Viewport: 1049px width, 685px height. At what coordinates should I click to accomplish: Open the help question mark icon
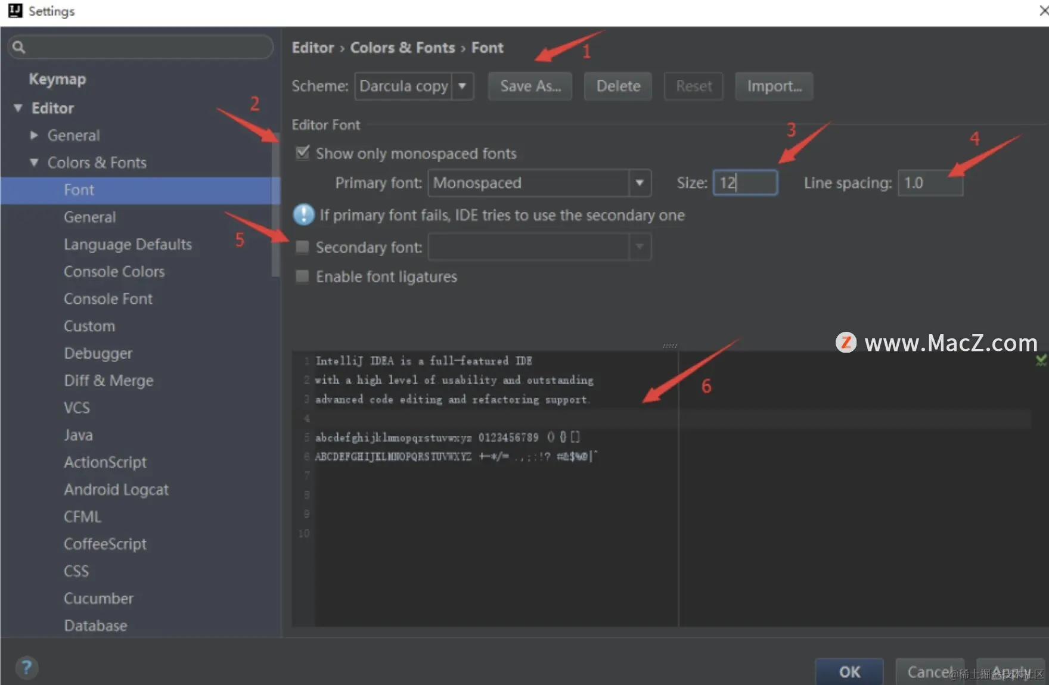click(26, 668)
